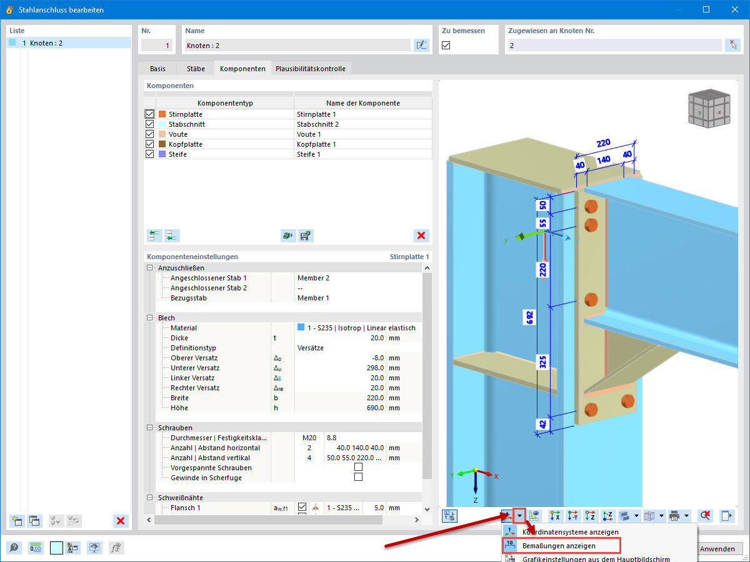
Task: Click the Material blue color swatch in Blech
Action: [x=301, y=327]
